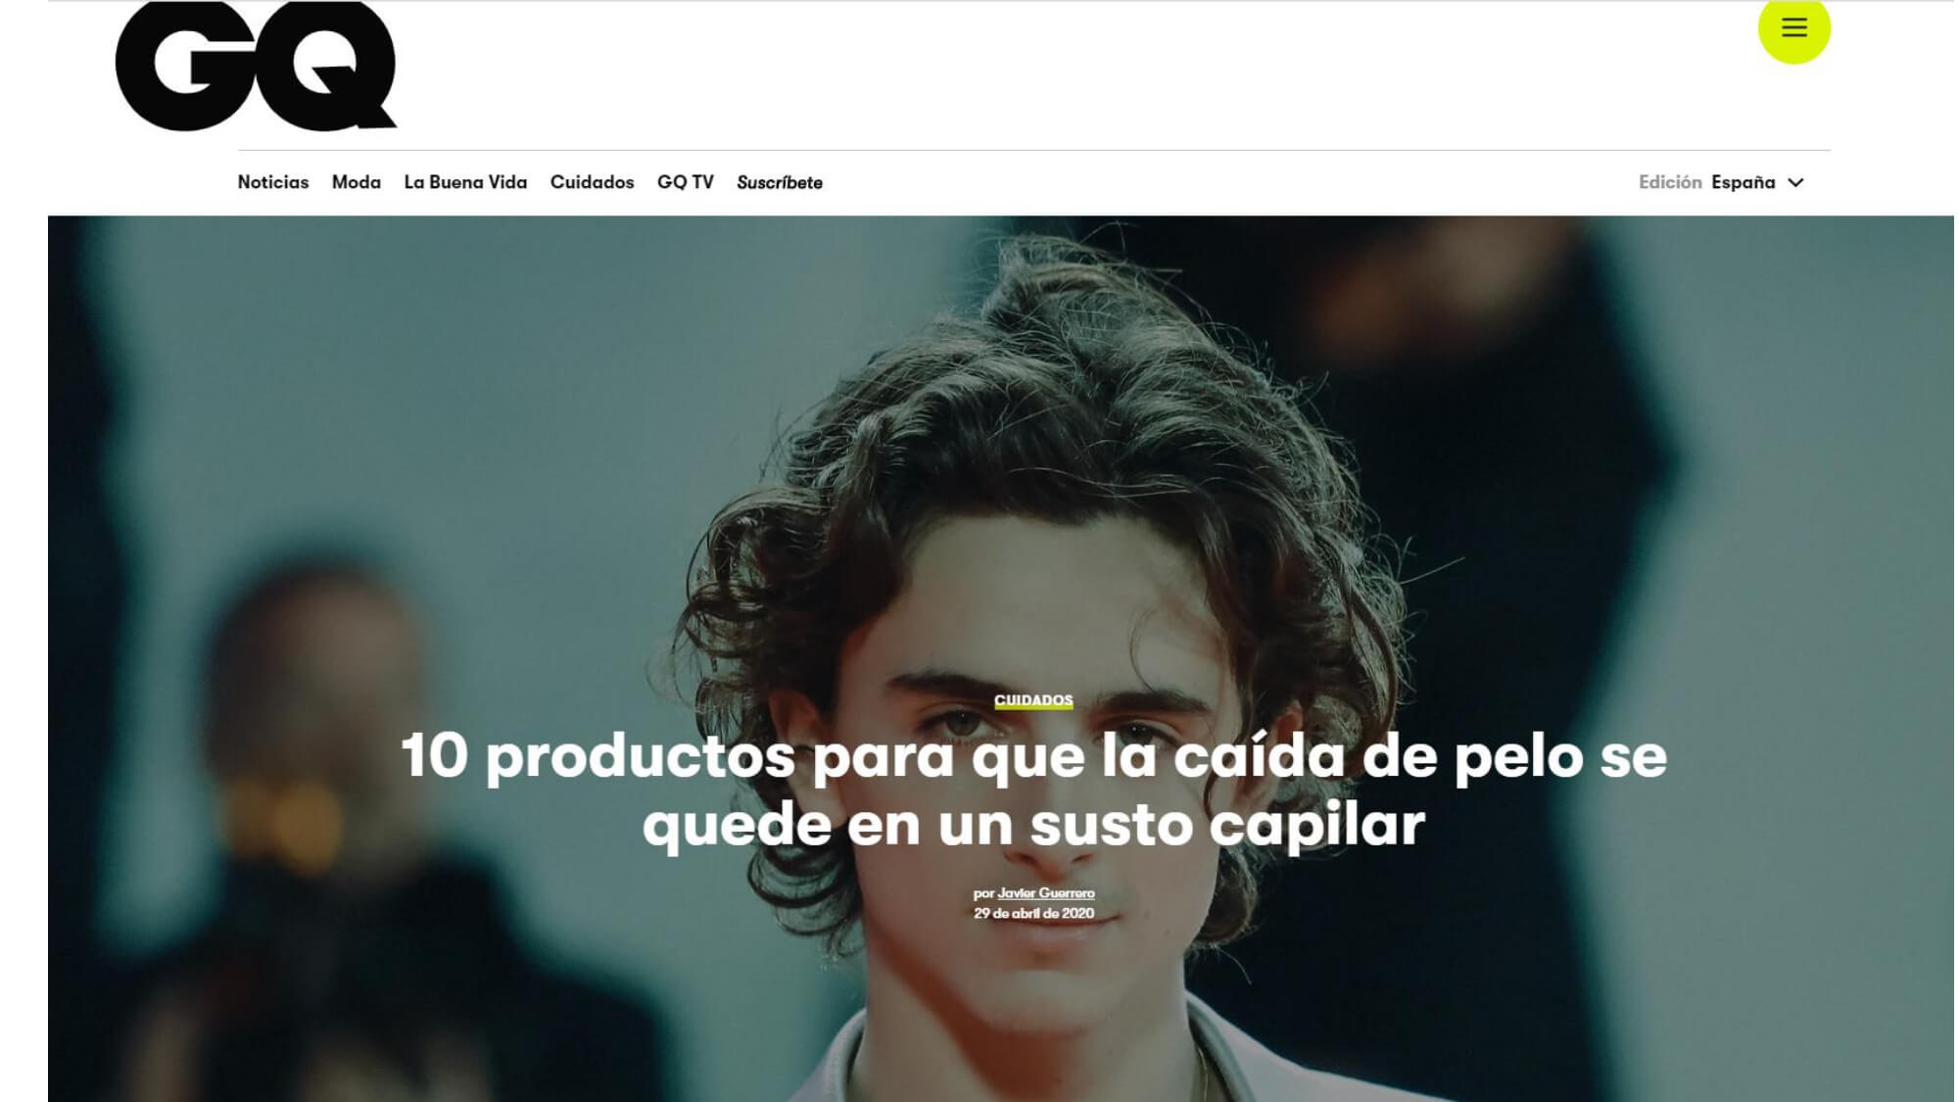
Task: Open GQ TV from navigation
Action: coord(685,182)
